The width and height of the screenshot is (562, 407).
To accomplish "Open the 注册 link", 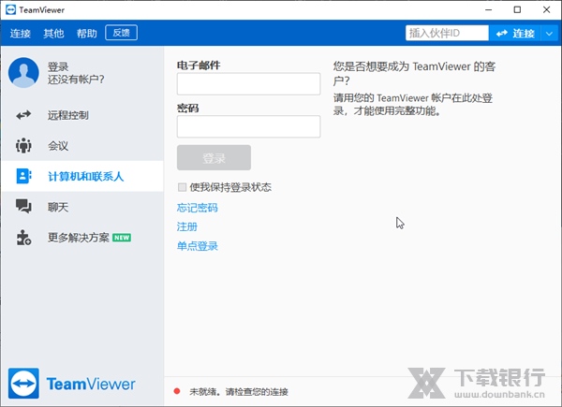I will tap(187, 226).
